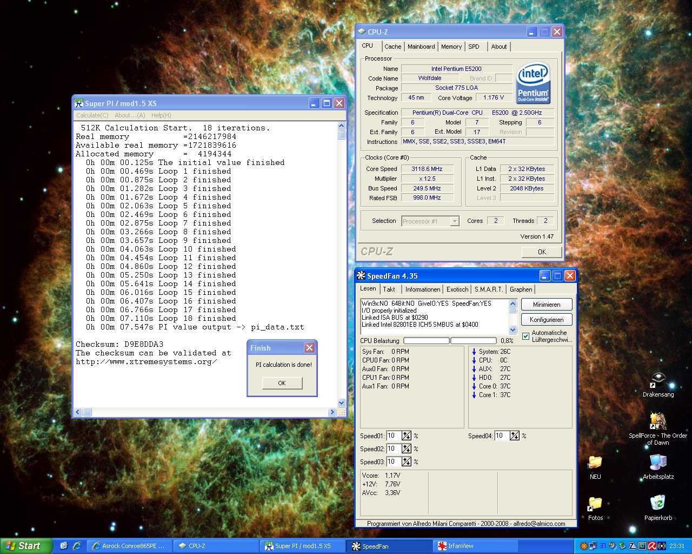Click the CPU Belastung second load bar
The image size is (692, 554).
coord(474,341)
